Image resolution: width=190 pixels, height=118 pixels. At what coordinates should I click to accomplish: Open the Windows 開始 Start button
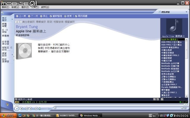coord(8,116)
